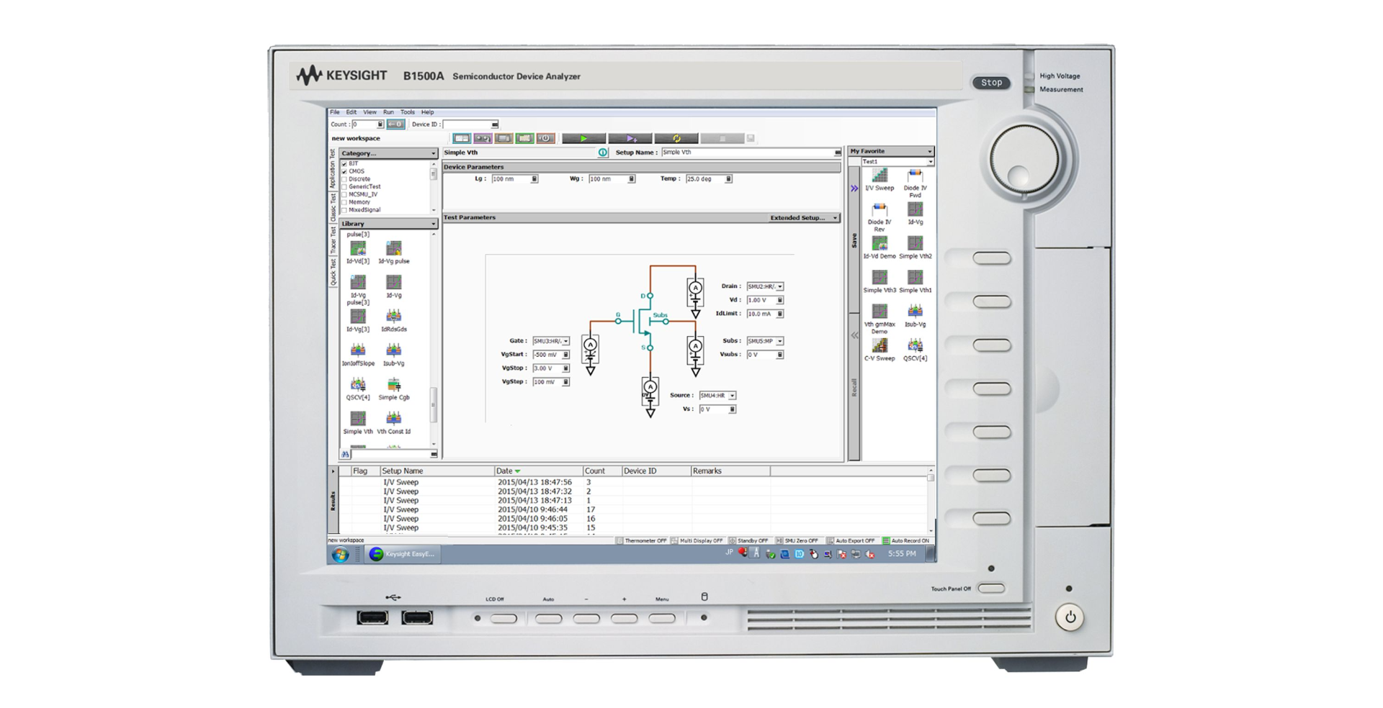The height and width of the screenshot is (708, 1383).
Task: Open C-V Sweep from My Favorite
Action: click(880, 349)
